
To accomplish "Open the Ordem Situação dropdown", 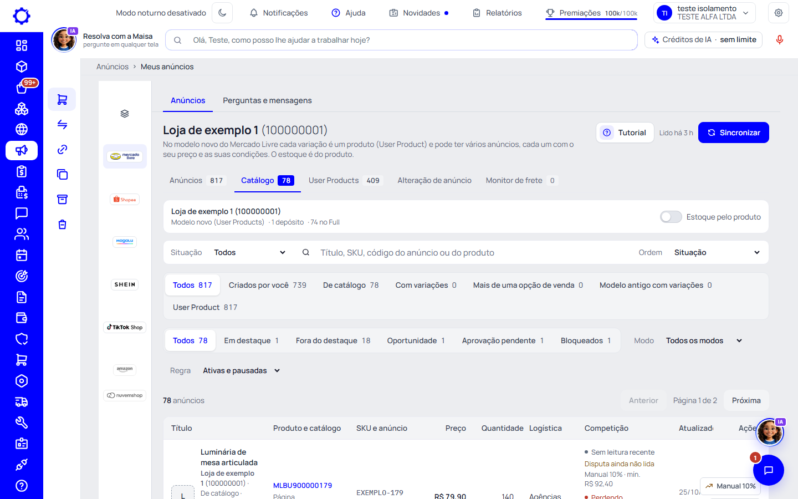I will [717, 252].
